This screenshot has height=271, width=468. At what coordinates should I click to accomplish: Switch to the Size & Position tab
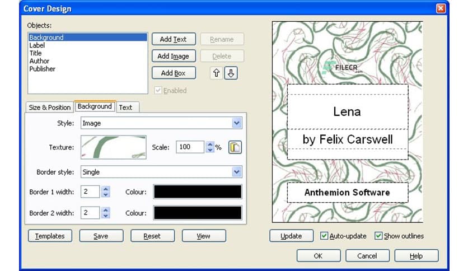coord(50,107)
